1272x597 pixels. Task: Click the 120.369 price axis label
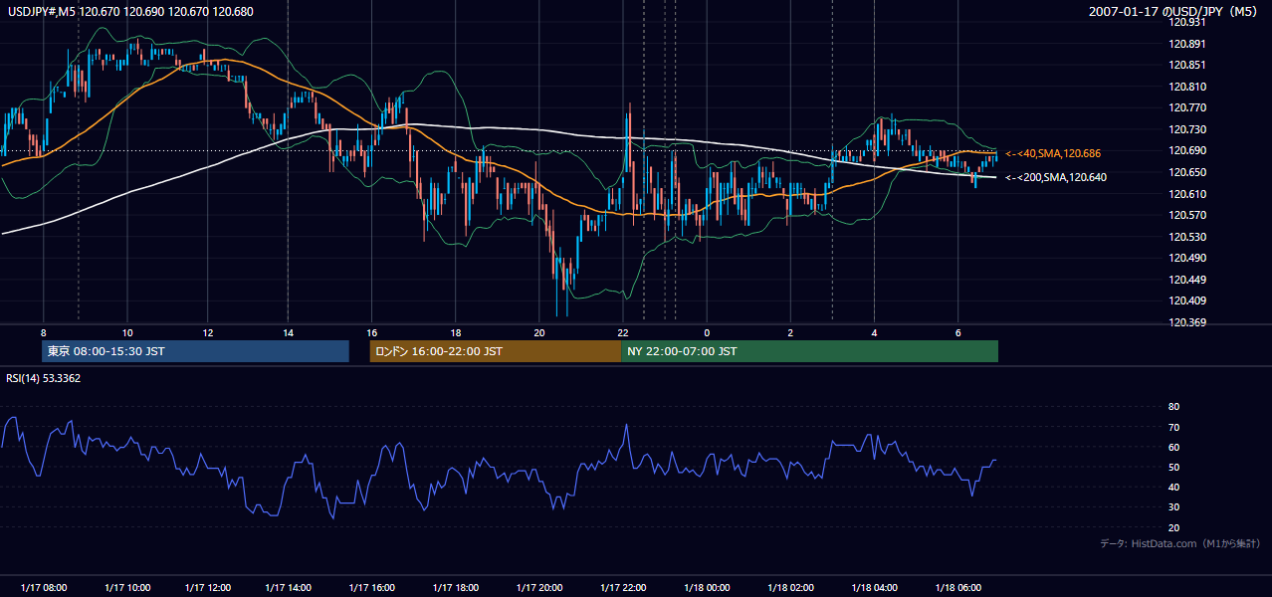pos(1187,322)
